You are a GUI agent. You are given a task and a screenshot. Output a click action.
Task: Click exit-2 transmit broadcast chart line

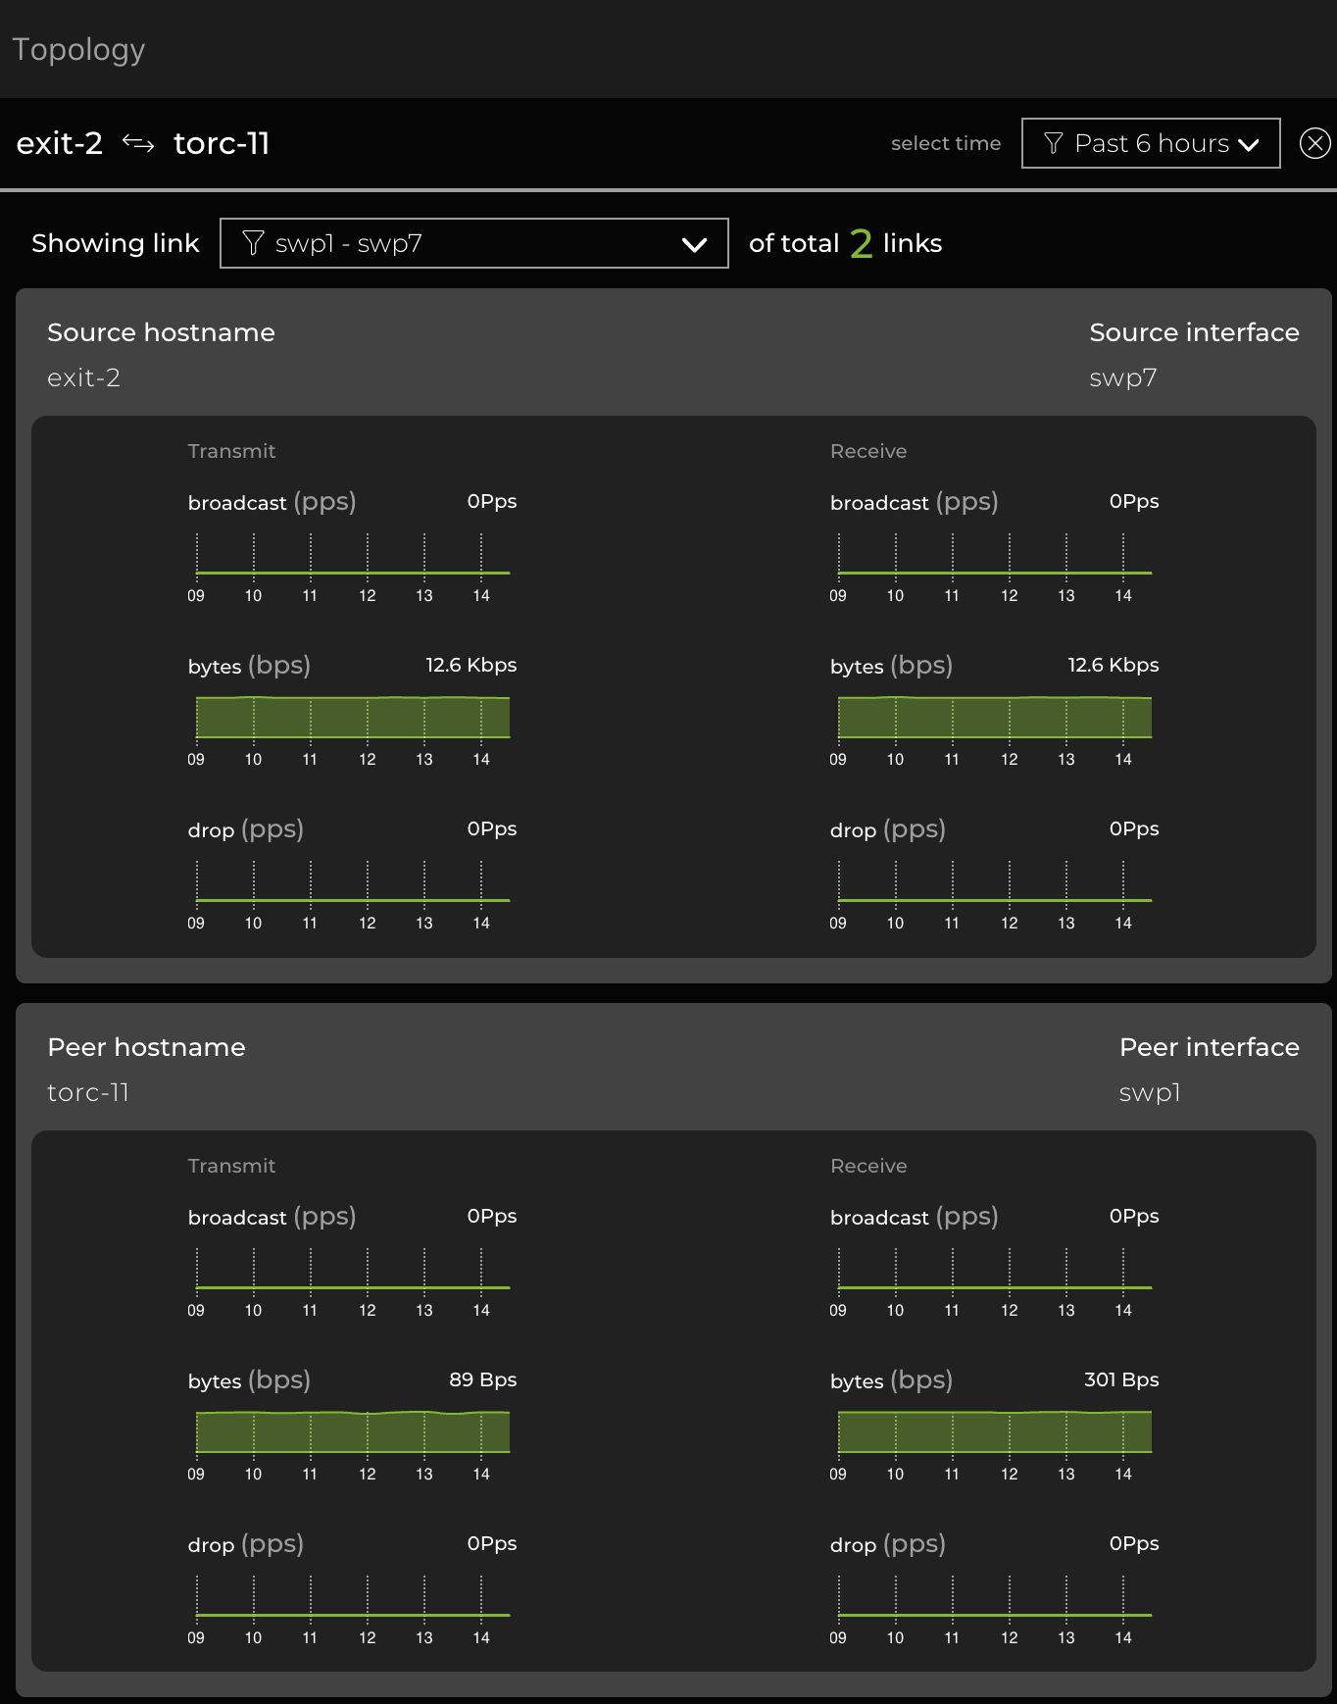point(353,572)
